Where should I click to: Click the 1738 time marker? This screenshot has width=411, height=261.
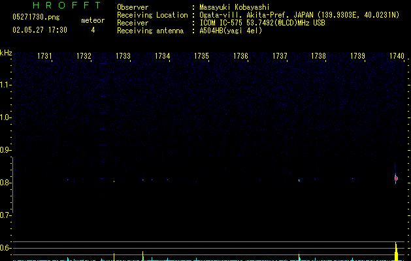[x=318, y=55]
